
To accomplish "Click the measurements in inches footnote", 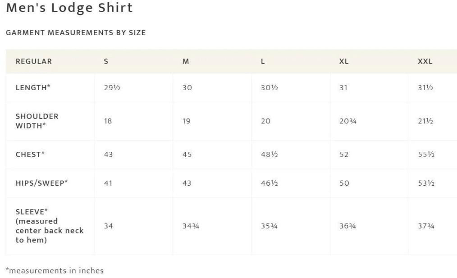I will (55, 271).
